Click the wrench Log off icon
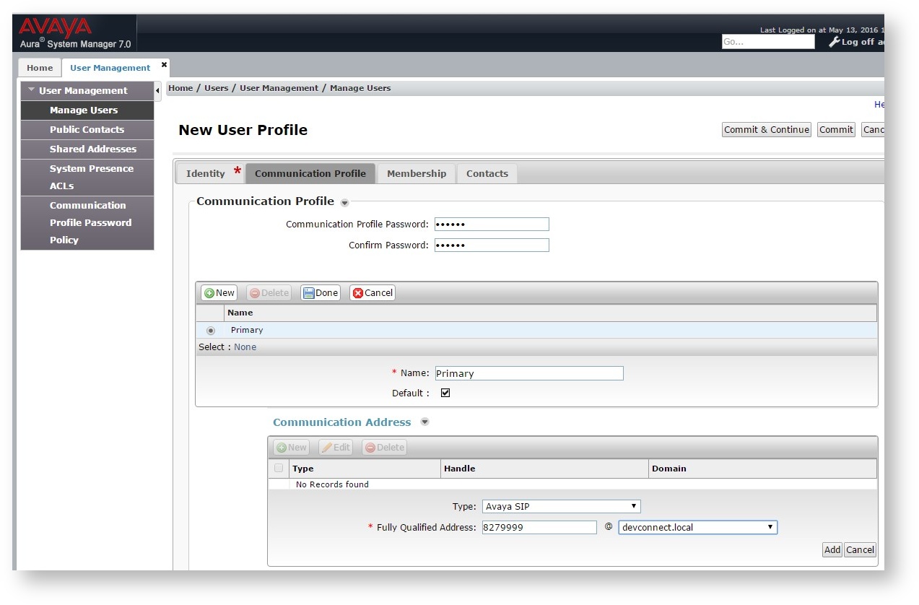Viewport: 919px width, 605px height. (834, 42)
